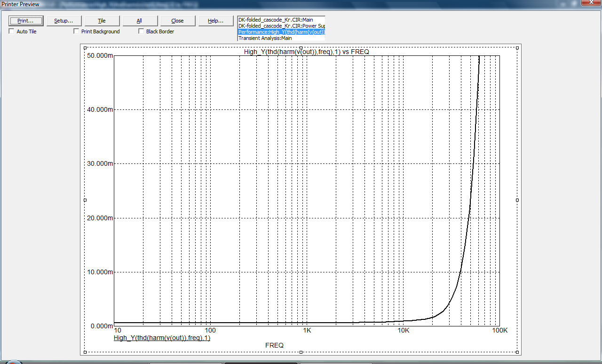Open the Setup... dialog
The width and height of the screenshot is (602, 364).
point(63,21)
